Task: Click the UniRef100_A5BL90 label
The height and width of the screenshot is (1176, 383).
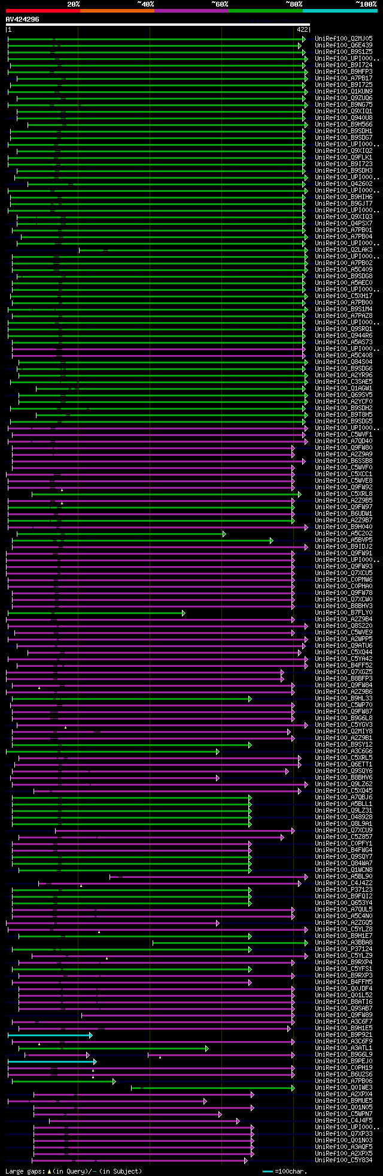Action: (344, 876)
